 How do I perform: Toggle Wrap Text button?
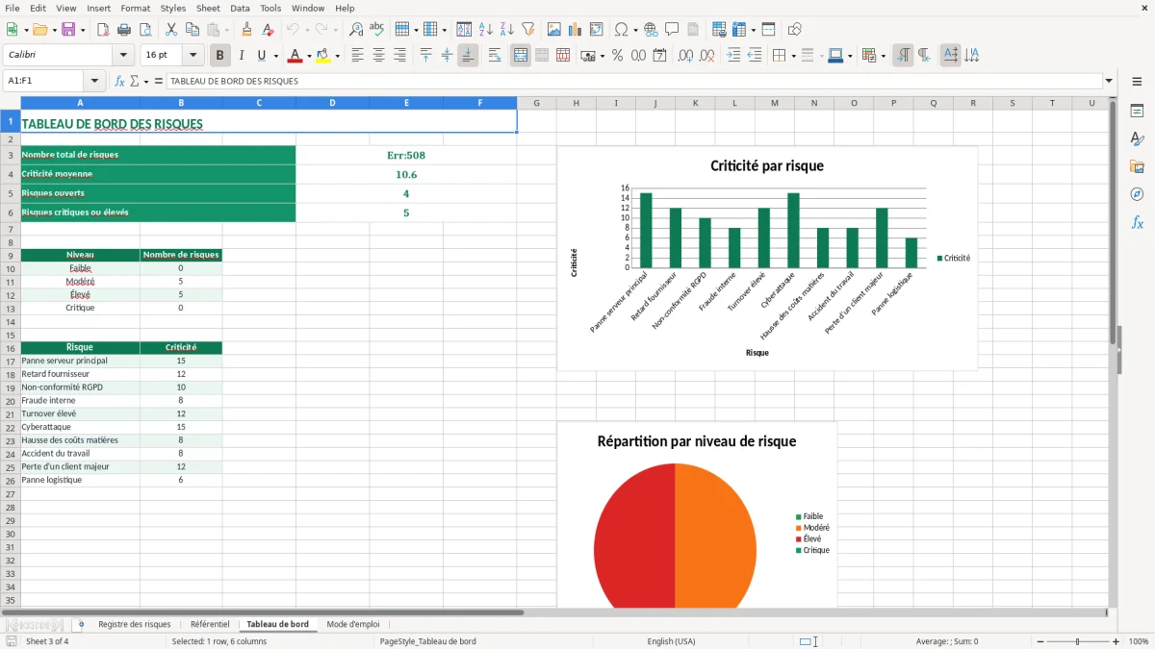pos(495,56)
